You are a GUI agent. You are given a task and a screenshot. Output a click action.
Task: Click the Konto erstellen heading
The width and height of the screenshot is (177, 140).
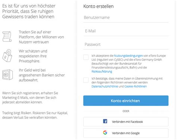point(99,6)
